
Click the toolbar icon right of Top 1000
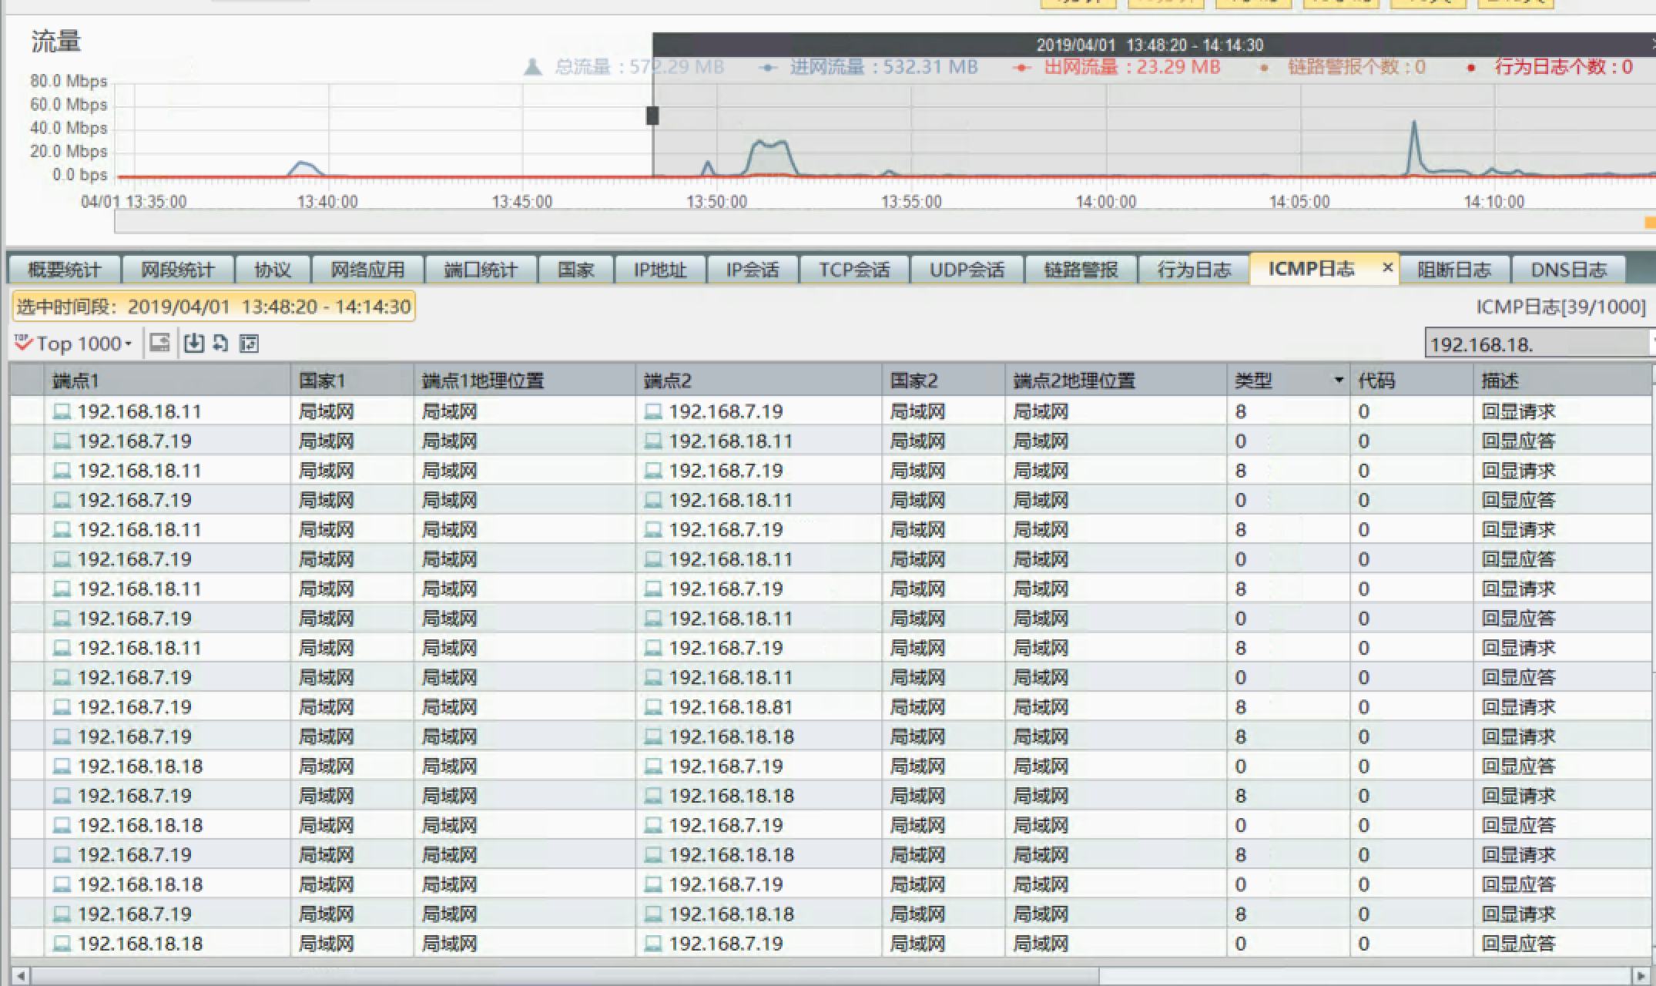(159, 344)
